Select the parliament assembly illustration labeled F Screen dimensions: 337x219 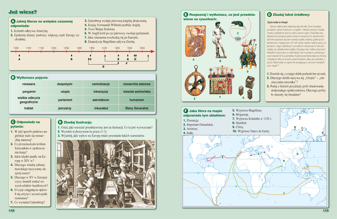pos(221,80)
